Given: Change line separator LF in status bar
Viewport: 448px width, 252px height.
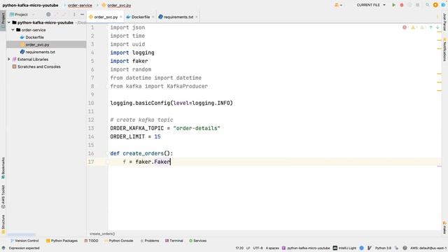Looking at the screenshot, I should 248,248.
